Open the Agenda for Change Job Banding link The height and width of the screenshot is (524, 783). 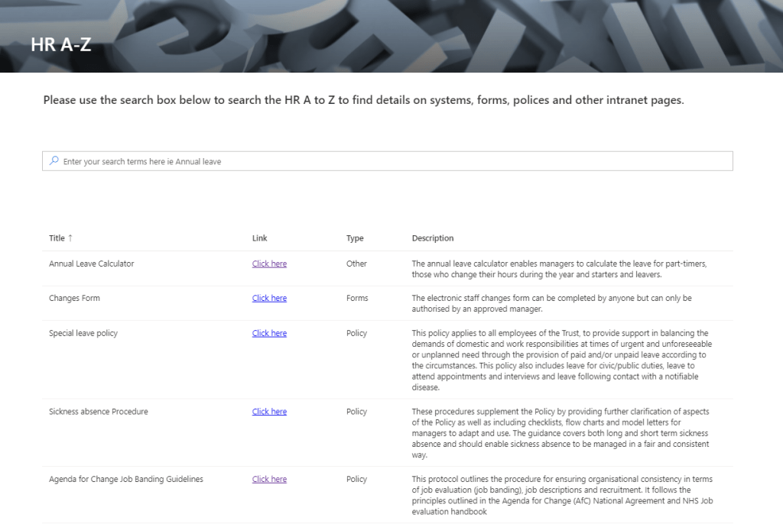point(269,479)
